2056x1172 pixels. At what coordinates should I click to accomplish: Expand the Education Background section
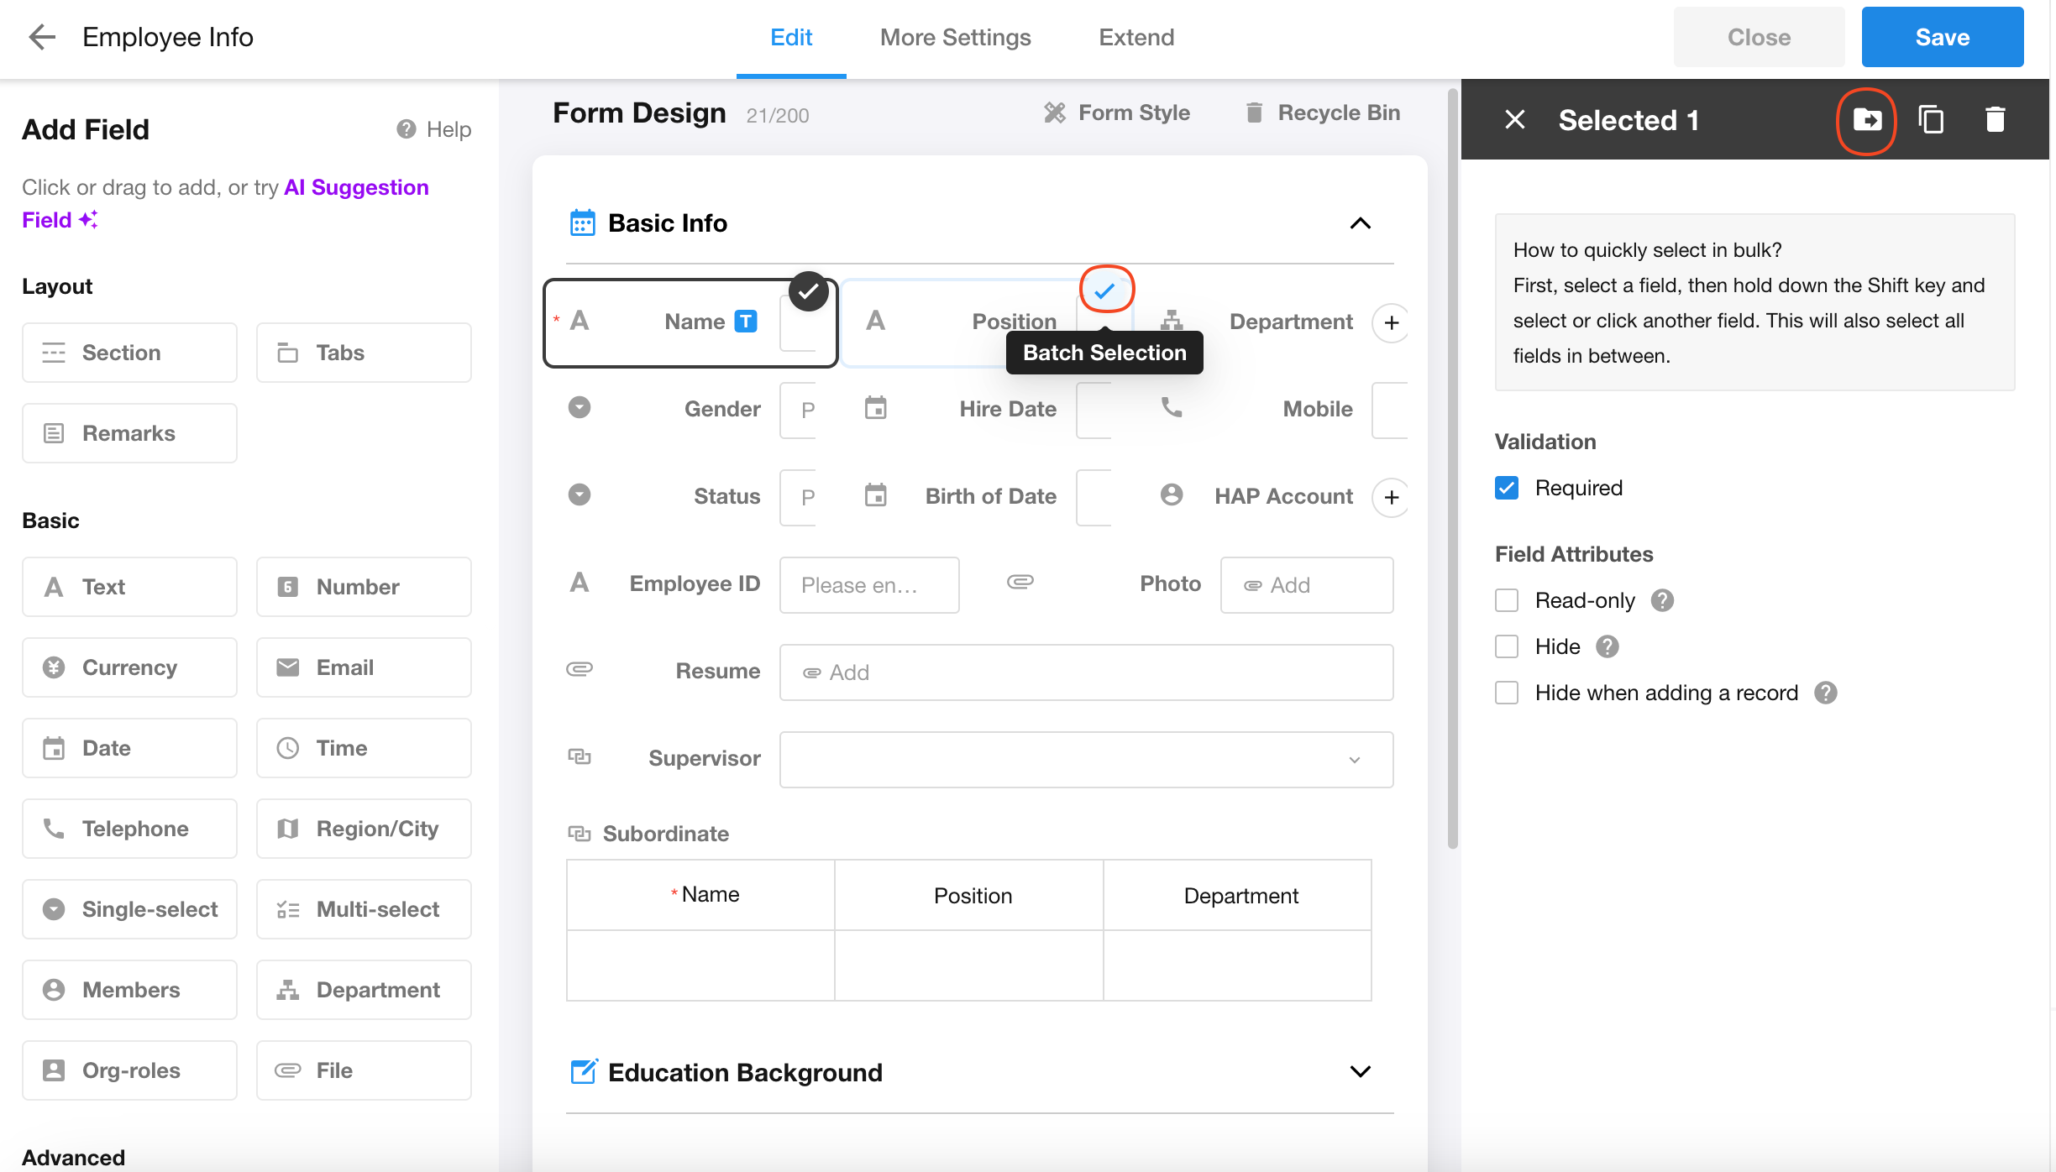(1360, 1072)
